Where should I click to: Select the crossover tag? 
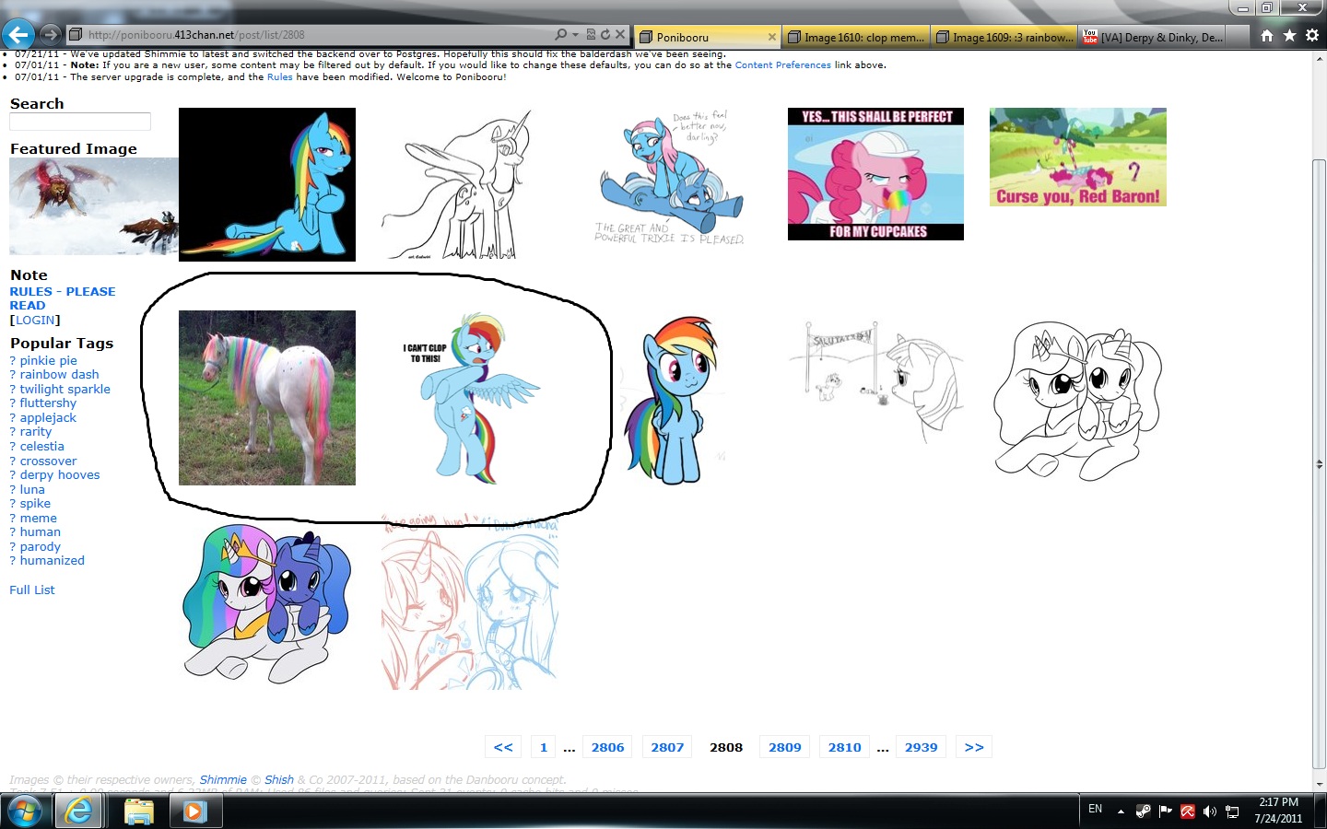48,461
